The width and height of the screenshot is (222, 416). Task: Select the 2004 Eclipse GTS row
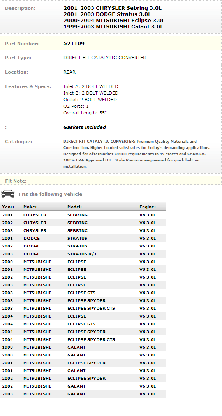point(83,324)
